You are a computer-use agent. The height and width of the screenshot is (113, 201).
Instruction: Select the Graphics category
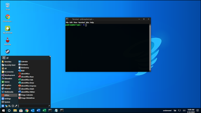pyautogui.click(x=9, y=85)
